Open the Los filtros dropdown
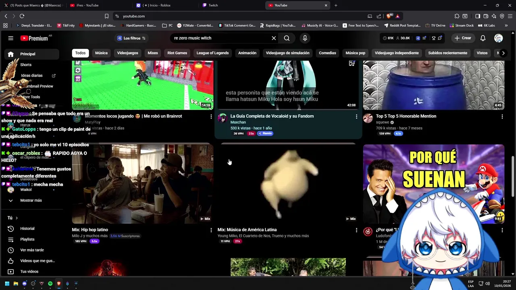This screenshot has height=290, width=516. 131,38
